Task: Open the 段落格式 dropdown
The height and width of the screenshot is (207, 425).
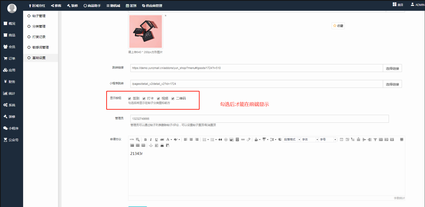Action: [x=292, y=140]
